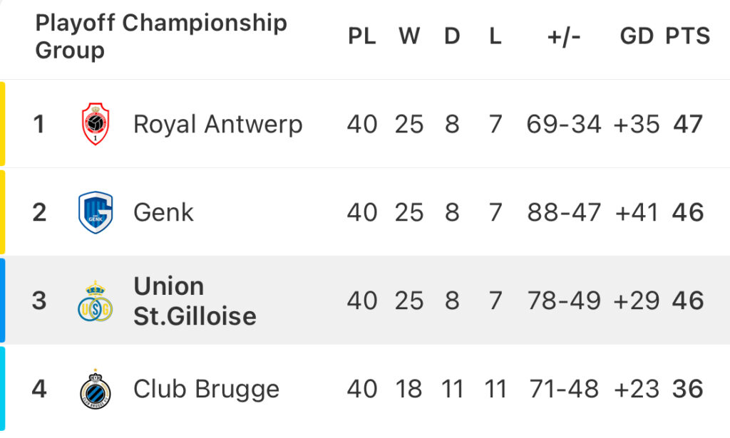
Task: Click the Playoff Championship Group heading
Action: 161,36
